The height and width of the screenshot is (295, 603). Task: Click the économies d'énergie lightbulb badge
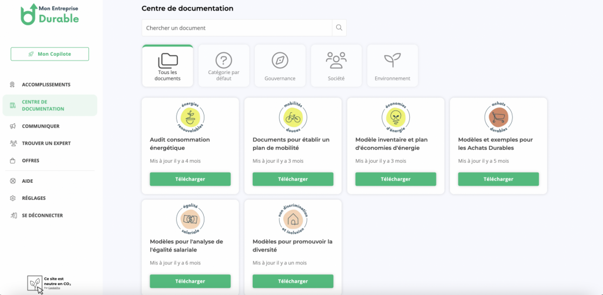tap(395, 116)
